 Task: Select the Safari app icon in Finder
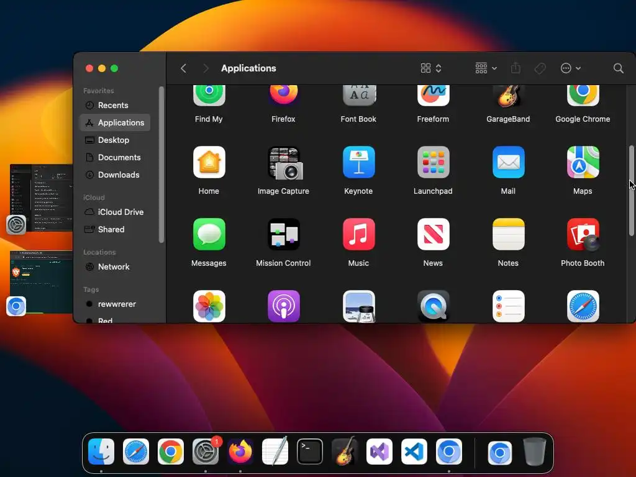point(583,306)
